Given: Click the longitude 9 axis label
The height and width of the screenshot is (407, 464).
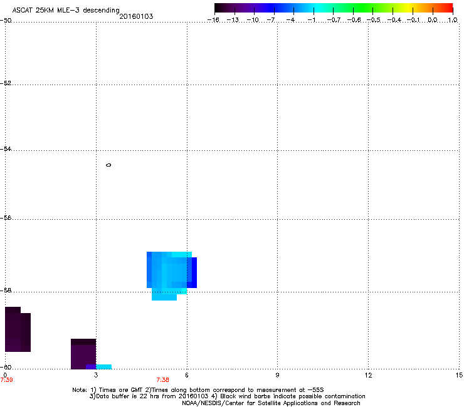Looking at the screenshot, I should (x=277, y=375).
